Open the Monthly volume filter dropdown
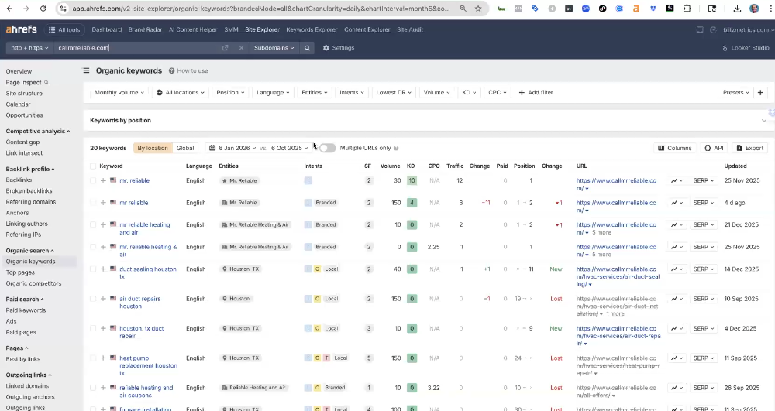The height and width of the screenshot is (411, 775). coord(119,93)
